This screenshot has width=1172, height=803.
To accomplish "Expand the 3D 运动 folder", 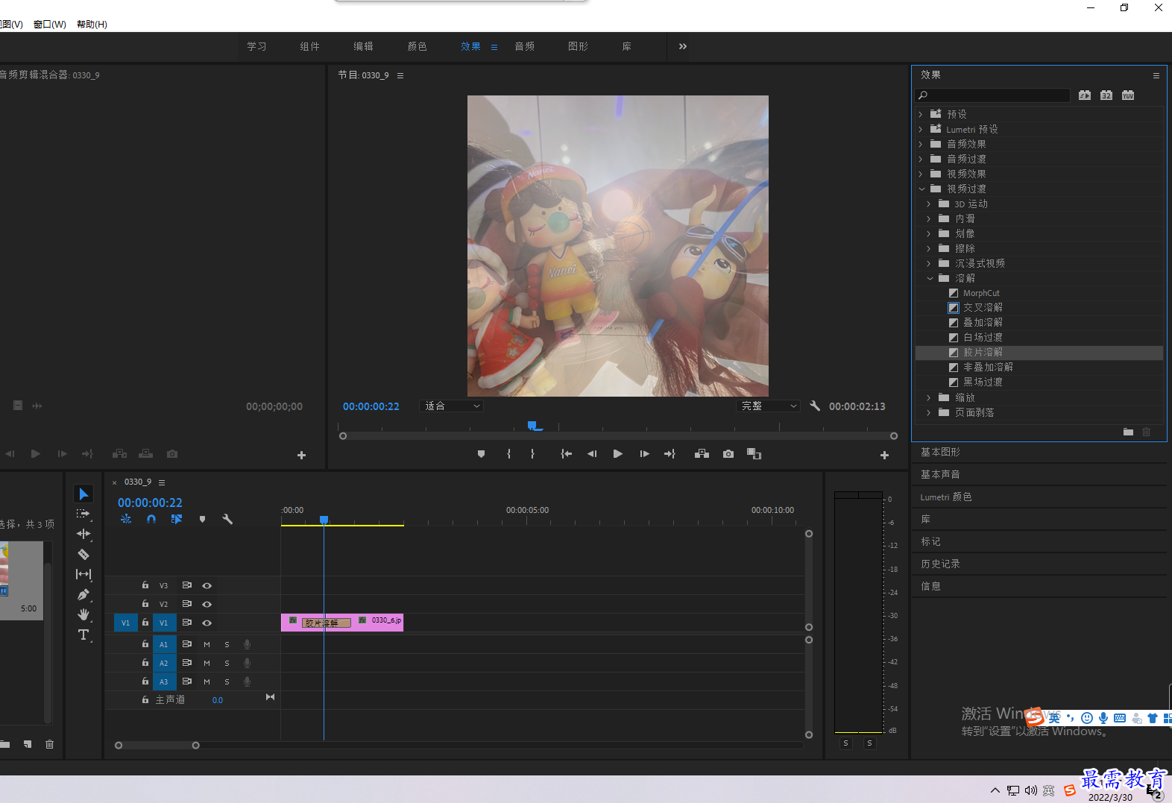I will [929, 204].
